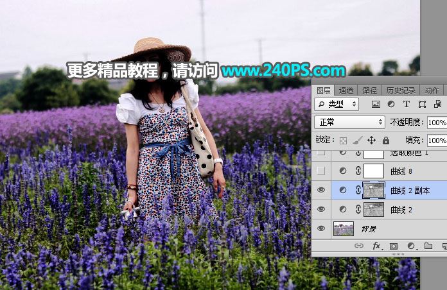The width and height of the screenshot is (447, 290).
Task: Create new adjustment layer icon
Action: pyautogui.click(x=411, y=246)
